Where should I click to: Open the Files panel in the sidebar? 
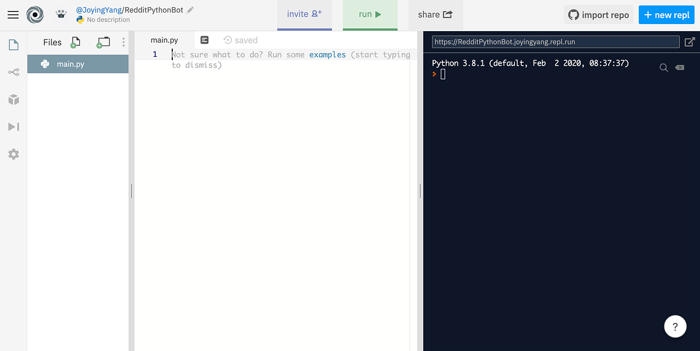tap(13, 44)
